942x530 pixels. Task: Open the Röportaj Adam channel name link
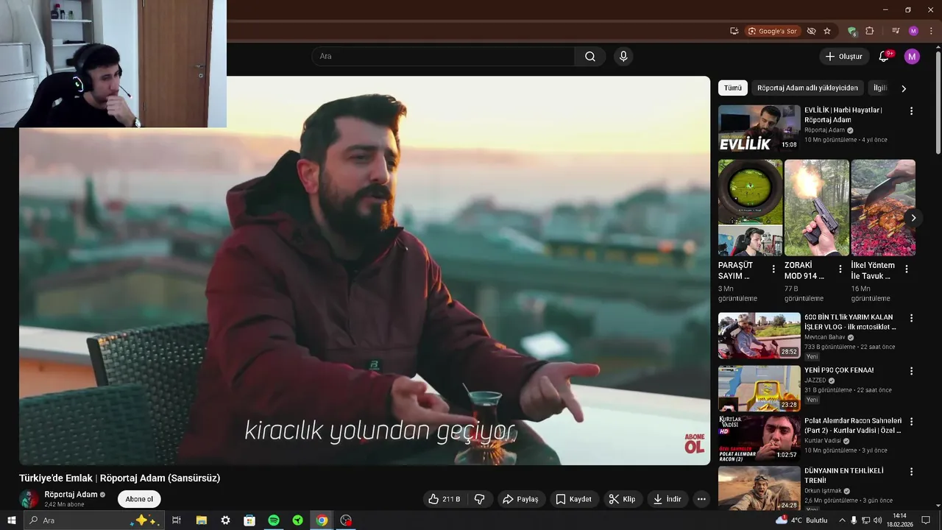coord(71,495)
